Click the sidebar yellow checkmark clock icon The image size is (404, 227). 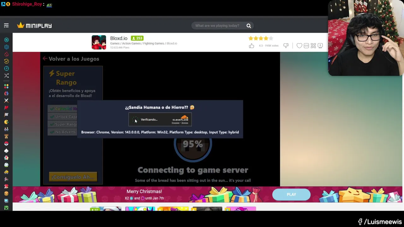tap(6, 61)
